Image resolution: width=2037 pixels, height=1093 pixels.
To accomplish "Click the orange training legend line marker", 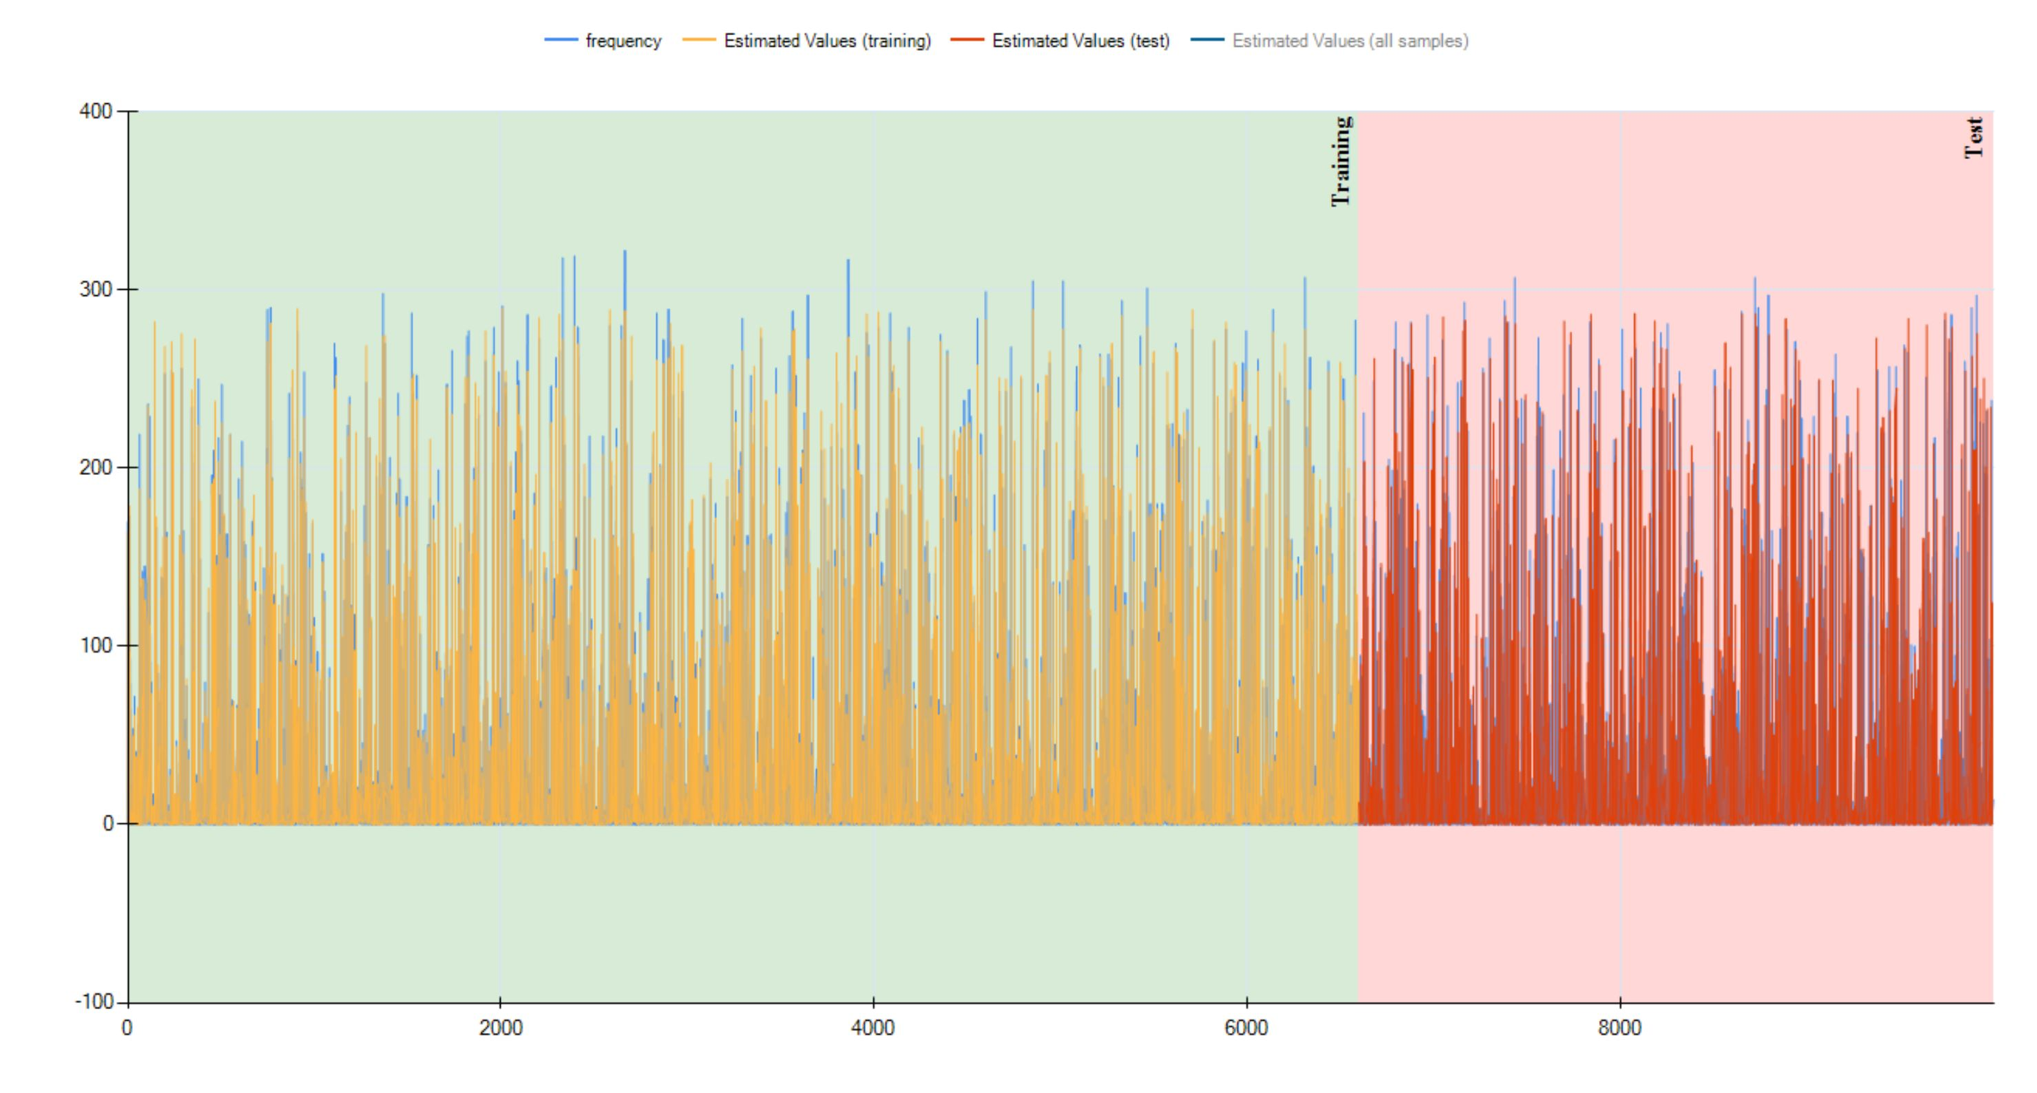I will point(699,41).
